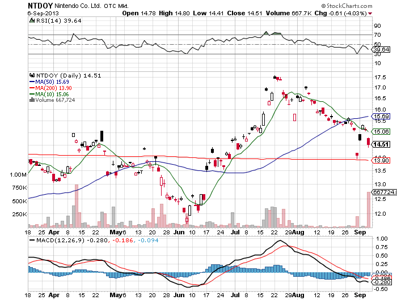The height and width of the screenshot is (300, 397).
Task: Click 'Apr' on the price panel date axis
Action: pos(54,232)
